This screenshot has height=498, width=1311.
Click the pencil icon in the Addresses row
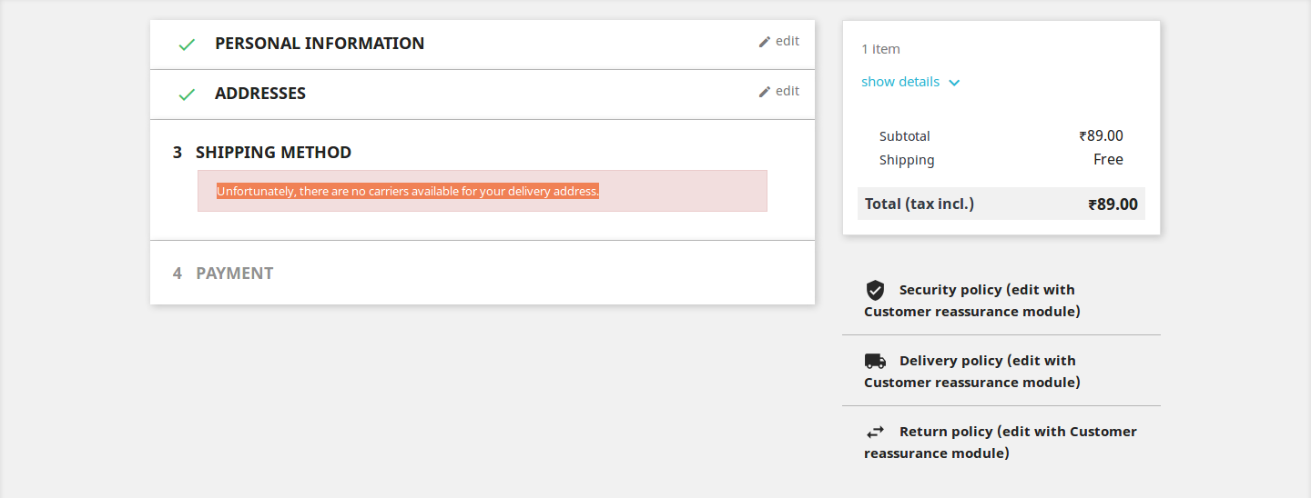click(x=765, y=92)
